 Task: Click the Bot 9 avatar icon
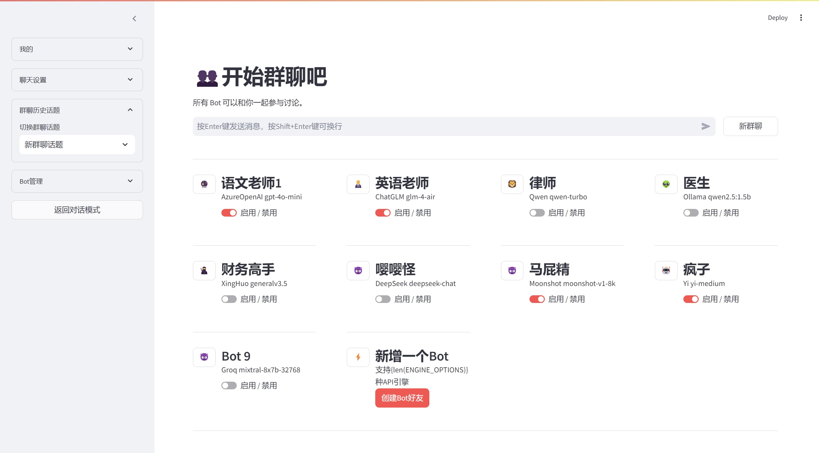[x=204, y=357]
